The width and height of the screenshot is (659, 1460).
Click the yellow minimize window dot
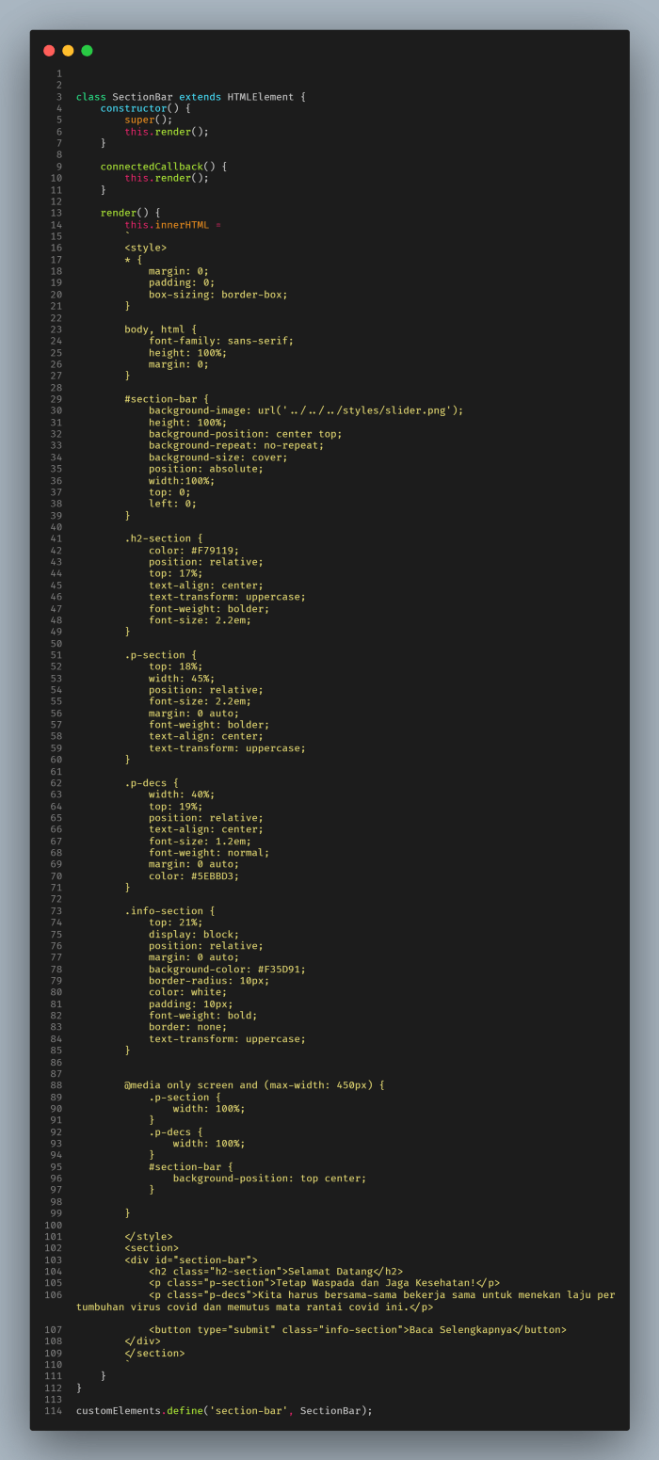[68, 51]
